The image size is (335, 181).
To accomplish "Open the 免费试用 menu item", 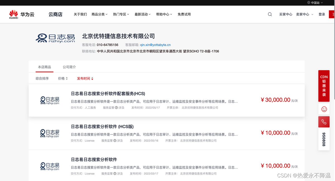I will pyautogui.click(x=184, y=14).
